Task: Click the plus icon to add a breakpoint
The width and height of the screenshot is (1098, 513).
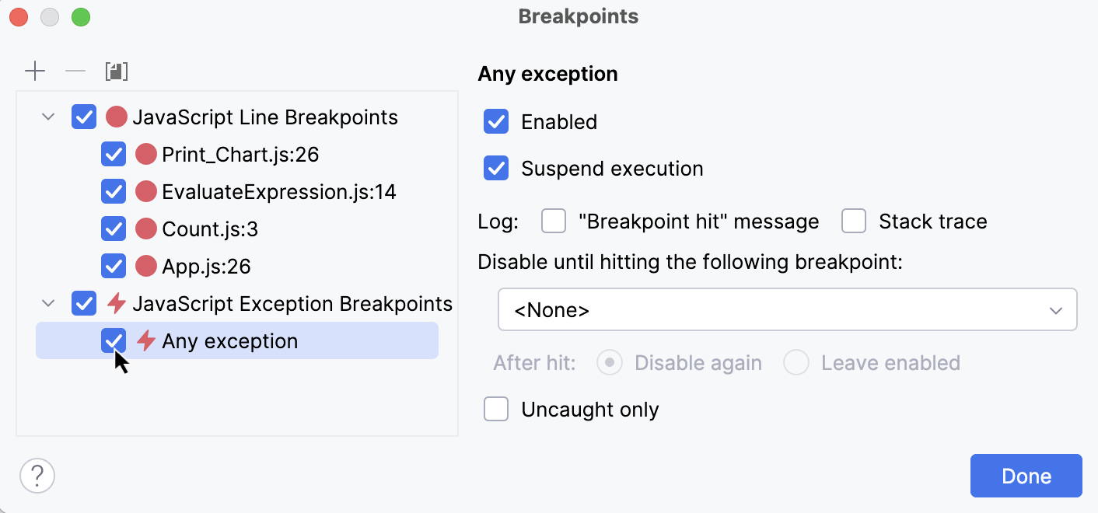Action: [x=34, y=70]
